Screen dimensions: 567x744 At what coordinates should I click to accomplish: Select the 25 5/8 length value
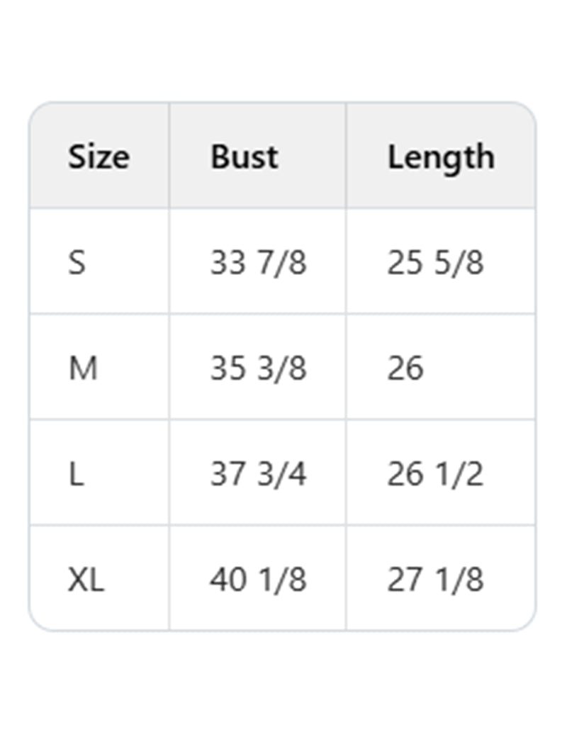tap(435, 263)
